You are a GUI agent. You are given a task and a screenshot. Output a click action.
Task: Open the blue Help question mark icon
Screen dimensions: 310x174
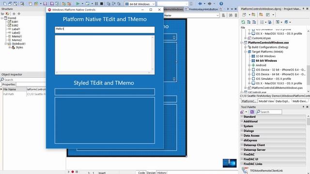click(221, 3)
